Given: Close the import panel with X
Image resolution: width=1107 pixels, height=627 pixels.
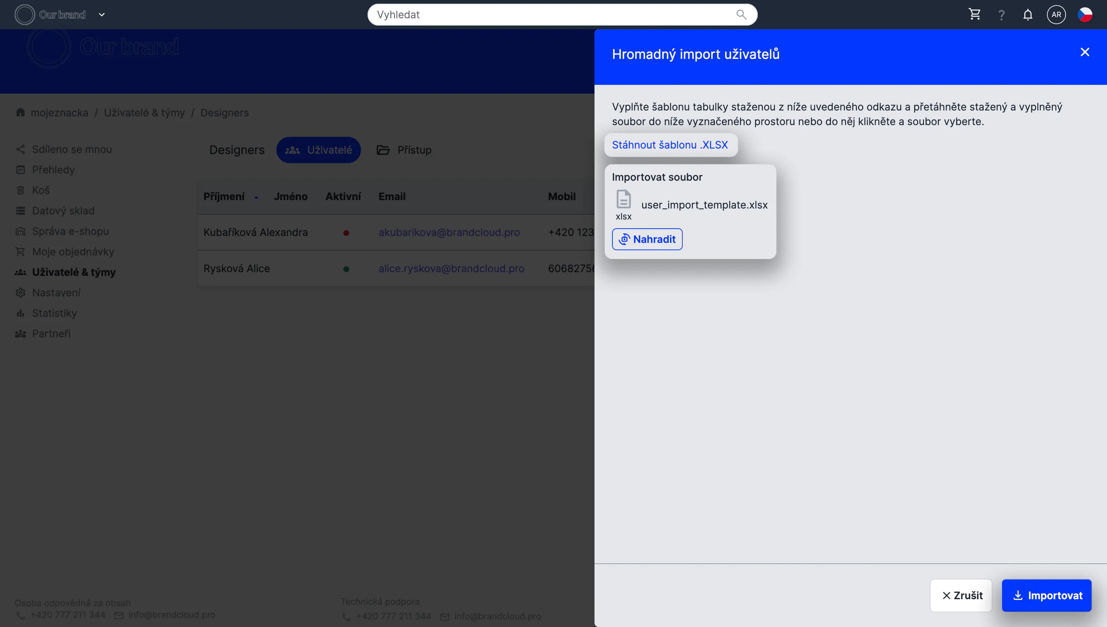Looking at the screenshot, I should point(1085,52).
